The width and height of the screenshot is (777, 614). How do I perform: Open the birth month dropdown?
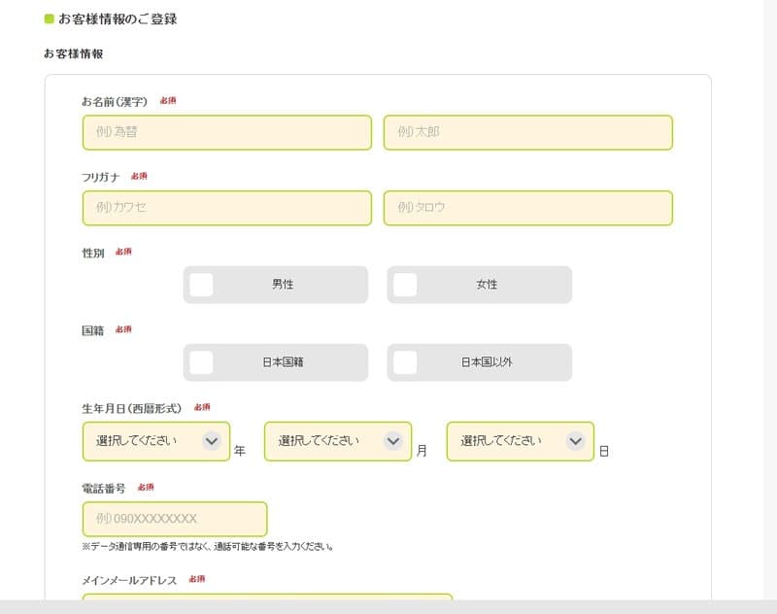tap(335, 442)
